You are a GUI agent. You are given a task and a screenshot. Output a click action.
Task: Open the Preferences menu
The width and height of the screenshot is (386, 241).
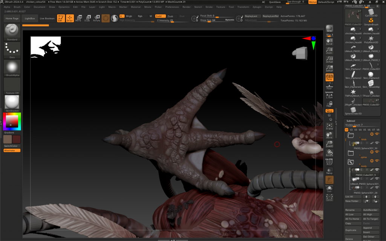[172, 7]
